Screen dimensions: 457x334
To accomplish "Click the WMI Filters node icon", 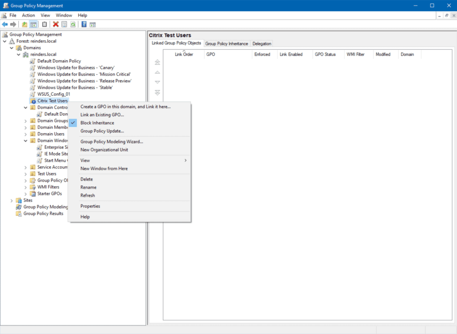I will 33,187.
